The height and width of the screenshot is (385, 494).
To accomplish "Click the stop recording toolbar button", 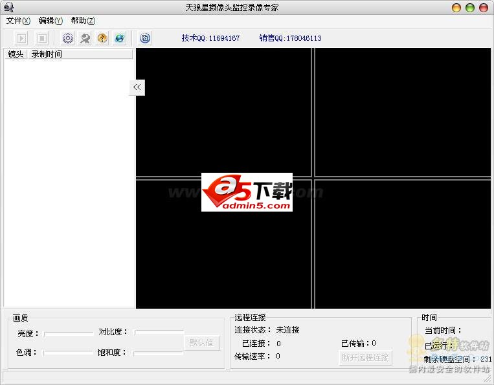I will tap(42, 38).
